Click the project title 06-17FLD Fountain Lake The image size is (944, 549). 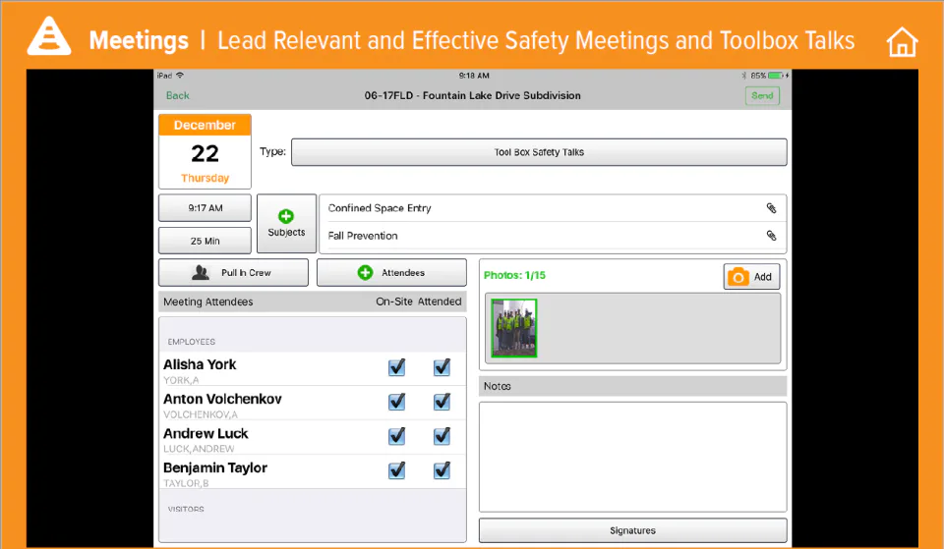pyautogui.click(x=473, y=95)
